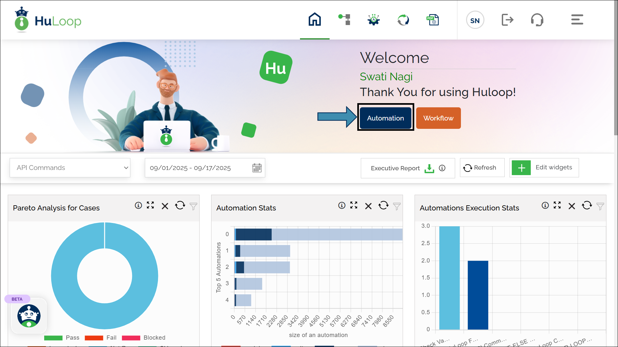Image resolution: width=618 pixels, height=347 pixels.
Task: Open the support headset icon
Action: tap(537, 20)
